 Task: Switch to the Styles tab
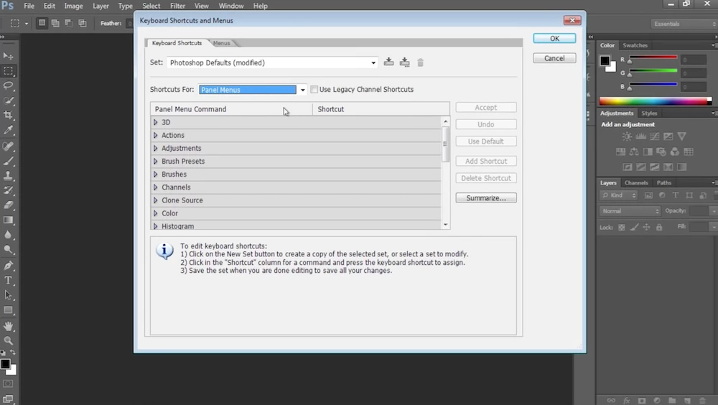pos(649,113)
